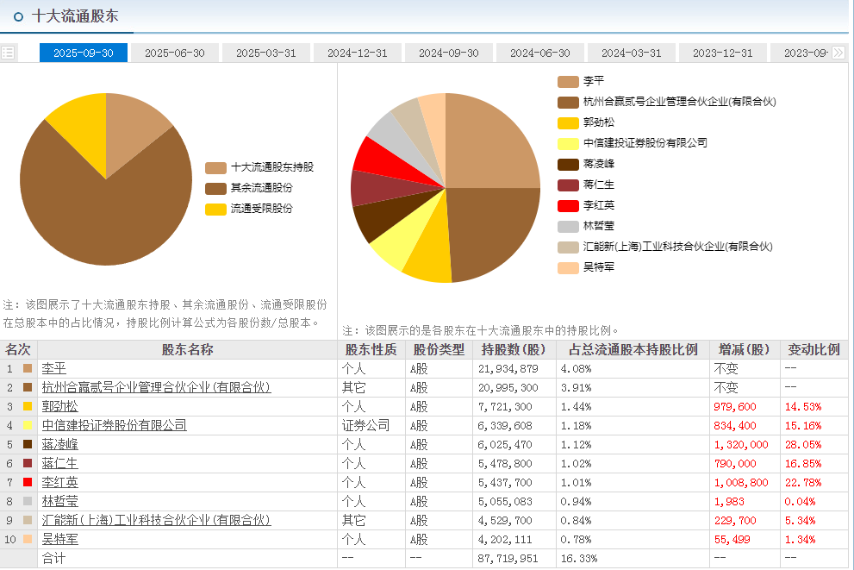Click table color marker in row 5 蒋凌峰
This screenshot has width=854, height=570.
point(28,444)
